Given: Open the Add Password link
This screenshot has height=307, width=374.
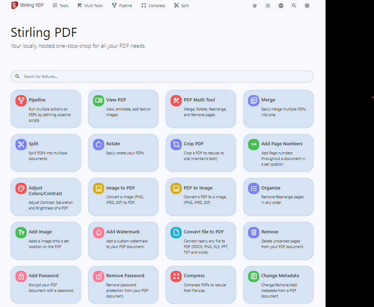Looking at the screenshot, I should click(44, 276).
